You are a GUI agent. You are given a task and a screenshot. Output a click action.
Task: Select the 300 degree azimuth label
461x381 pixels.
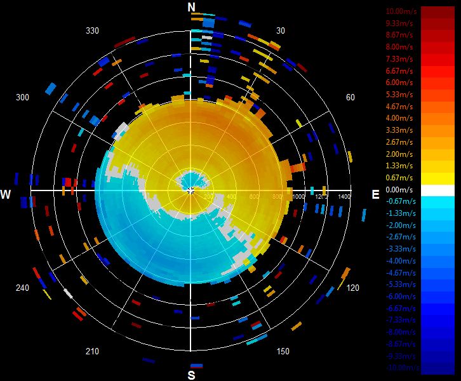tap(22, 97)
